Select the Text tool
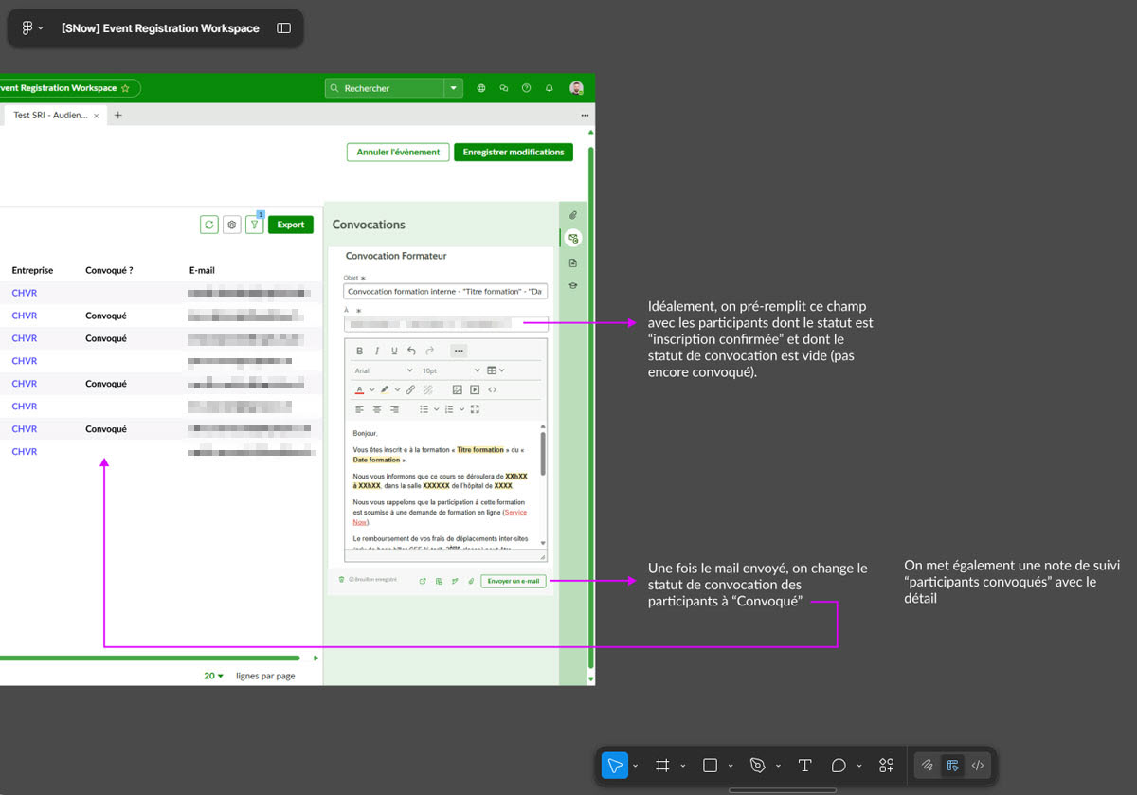Image resolution: width=1137 pixels, height=795 pixels. click(x=804, y=766)
